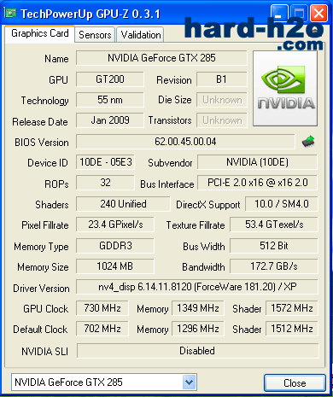Switch to the Sensors tab
Image resolution: width=333 pixels, height=397 pixels.
(95, 35)
